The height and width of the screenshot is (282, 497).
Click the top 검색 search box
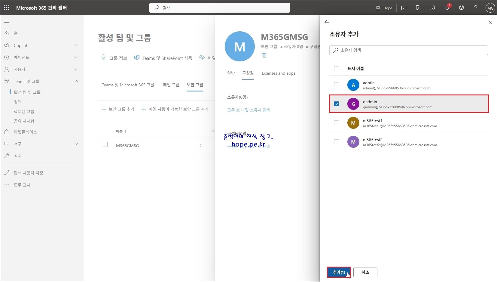(220, 8)
